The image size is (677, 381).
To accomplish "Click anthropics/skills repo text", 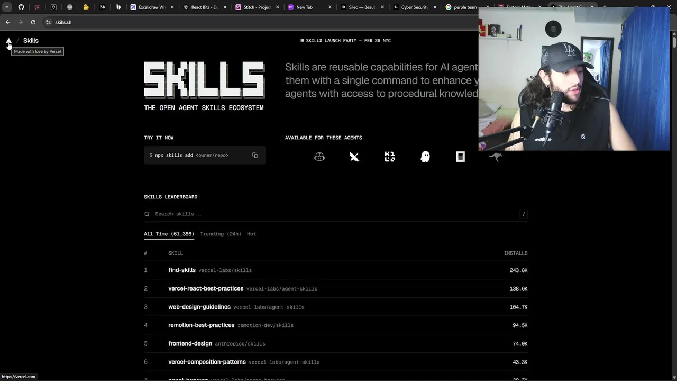I will coord(240,344).
